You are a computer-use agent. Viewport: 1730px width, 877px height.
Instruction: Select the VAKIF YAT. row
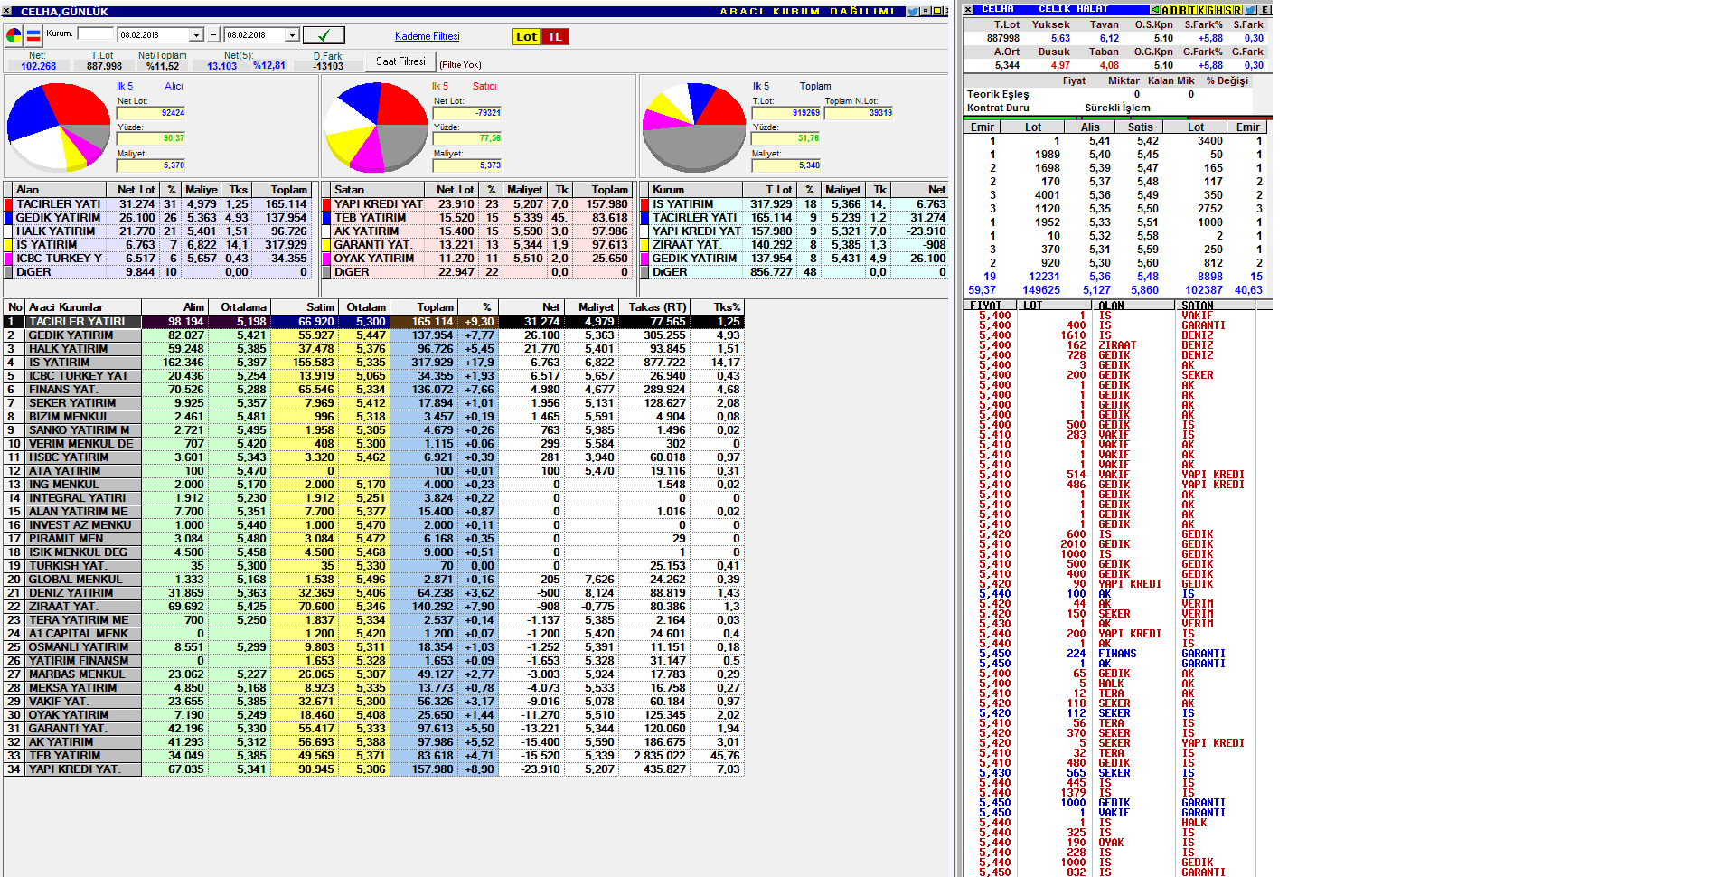pos(373,702)
